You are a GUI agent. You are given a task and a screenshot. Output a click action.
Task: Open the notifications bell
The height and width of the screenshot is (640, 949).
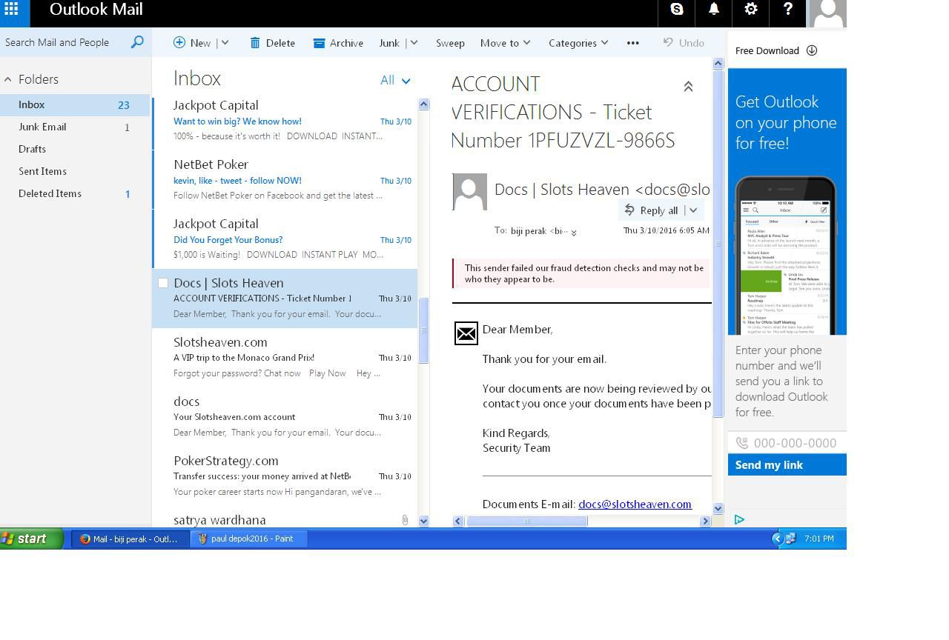(x=714, y=10)
